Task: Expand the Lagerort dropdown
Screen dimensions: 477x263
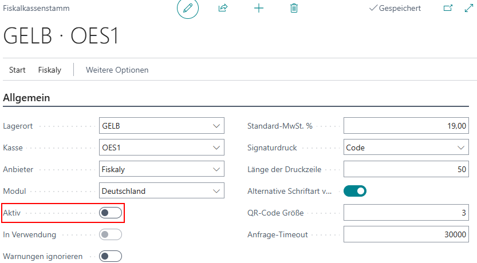Action: pos(216,126)
